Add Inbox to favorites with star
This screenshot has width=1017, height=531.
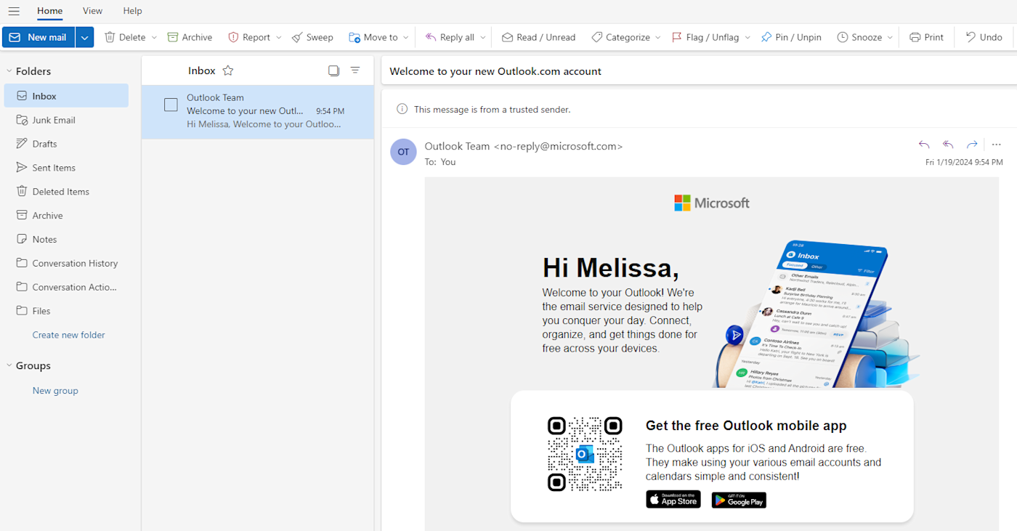[228, 70]
